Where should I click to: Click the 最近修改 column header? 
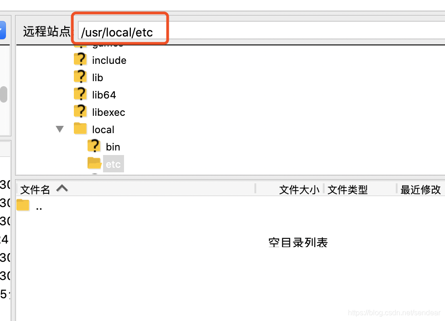click(420, 189)
